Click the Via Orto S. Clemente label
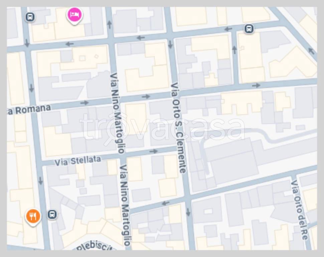Image resolution: width=324 pixels, height=257 pixels. [178, 127]
